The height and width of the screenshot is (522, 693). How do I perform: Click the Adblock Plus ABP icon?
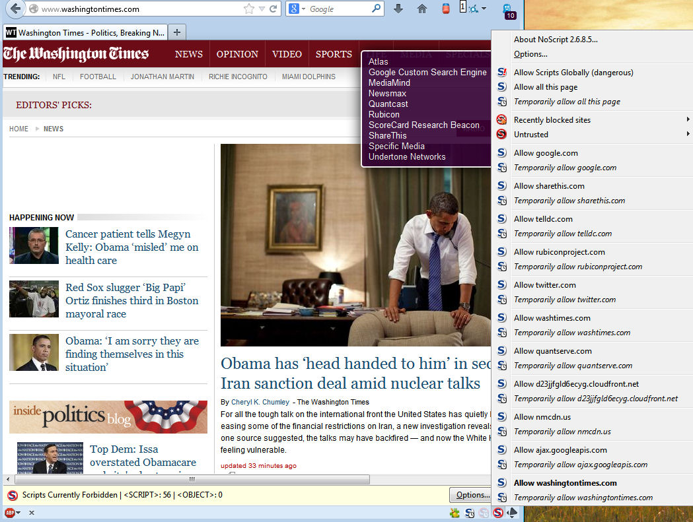10,513
